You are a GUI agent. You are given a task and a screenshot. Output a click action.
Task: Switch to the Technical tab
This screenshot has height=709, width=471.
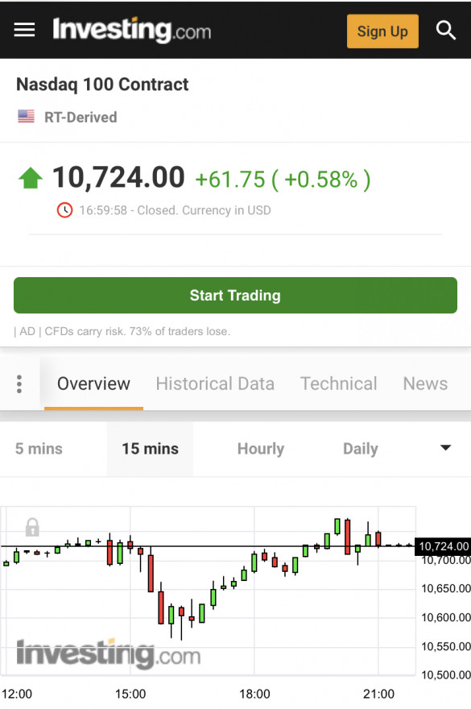tap(339, 384)
